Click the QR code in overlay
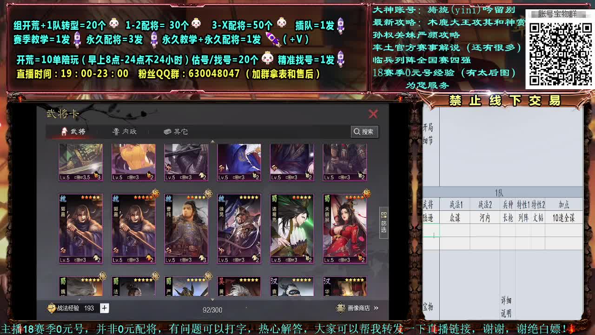 coord(560,54)
